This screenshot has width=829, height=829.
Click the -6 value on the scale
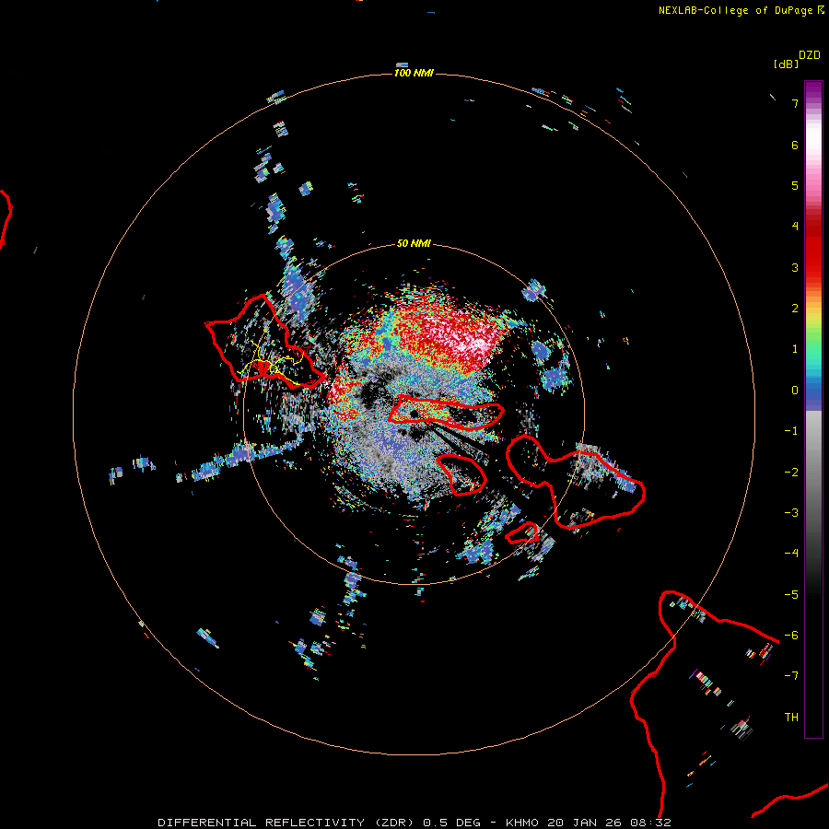(x=791, y=636)
